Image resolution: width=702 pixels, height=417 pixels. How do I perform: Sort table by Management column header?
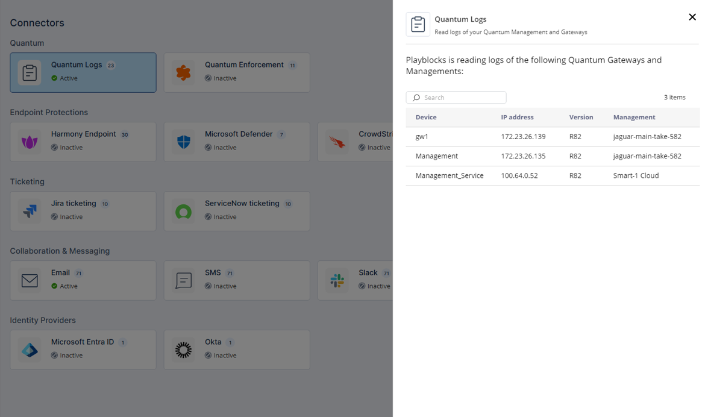point(634,118)
